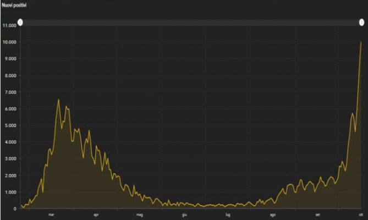Click the 10.000 y-axis value label
The width and height of the screenshot is (368, 220).
9,42
